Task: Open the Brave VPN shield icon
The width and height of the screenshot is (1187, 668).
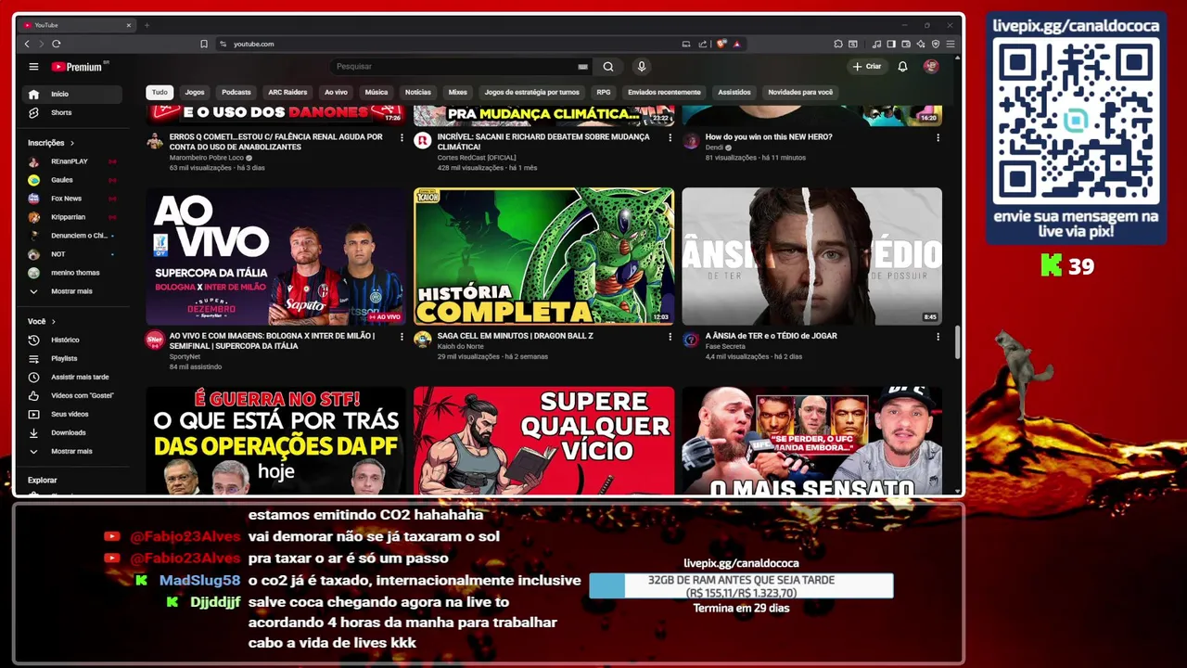Action: pyautogui.click(x=936, y=44)
